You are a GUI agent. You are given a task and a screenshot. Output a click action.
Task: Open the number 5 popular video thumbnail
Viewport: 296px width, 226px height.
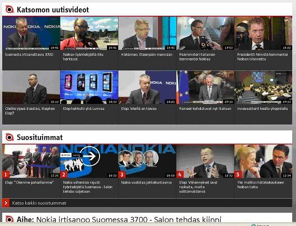pos(263,161)
